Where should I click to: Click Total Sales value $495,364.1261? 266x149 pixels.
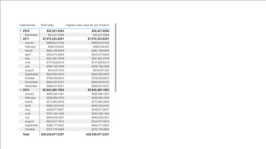pos(55,94)
